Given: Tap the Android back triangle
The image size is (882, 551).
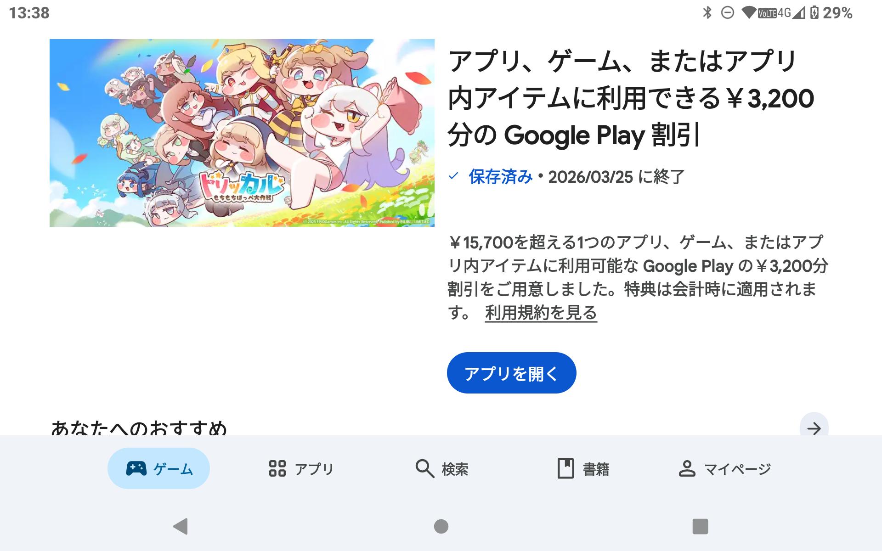Looking at the screenshot, I should tap(181, 526).
